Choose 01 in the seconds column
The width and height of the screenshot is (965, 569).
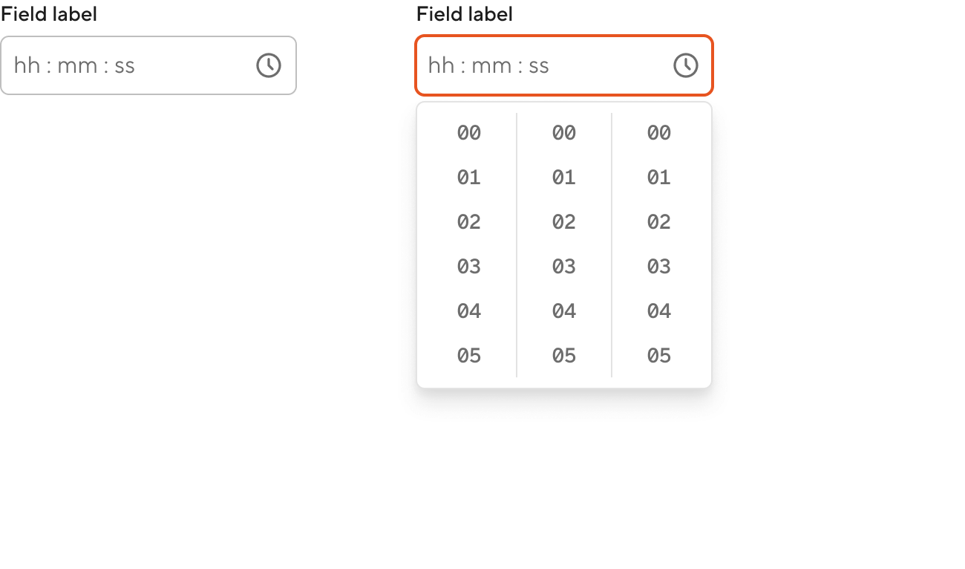pos(659,178)
